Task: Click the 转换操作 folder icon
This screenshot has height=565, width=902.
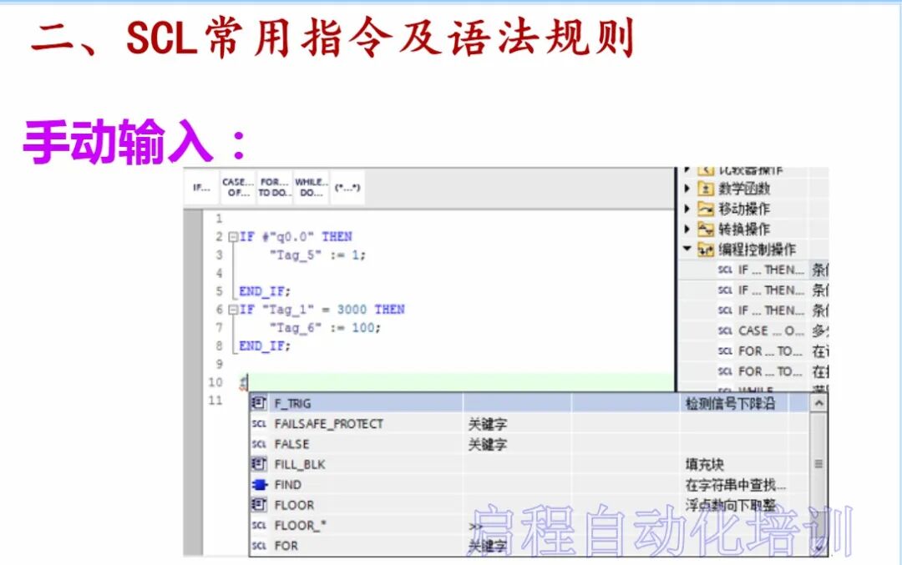Action: click(705, 230)
